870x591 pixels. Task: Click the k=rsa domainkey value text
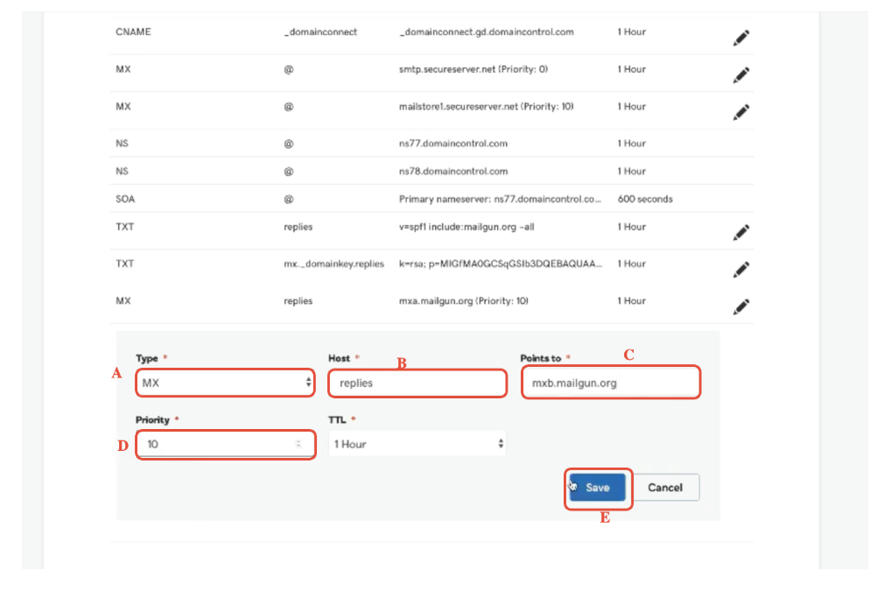click(500, 264)
